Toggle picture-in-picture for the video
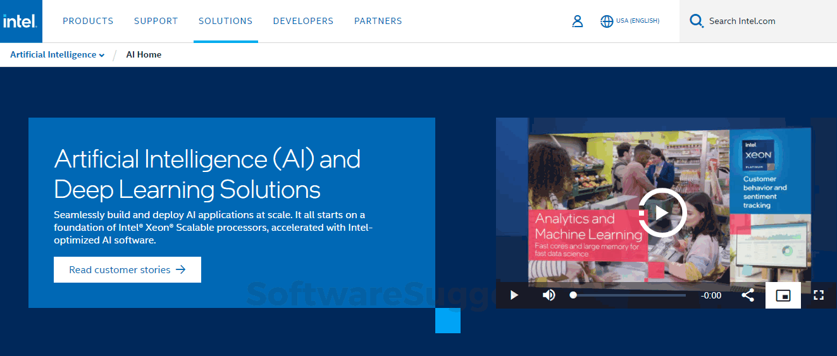 point(783,295)
